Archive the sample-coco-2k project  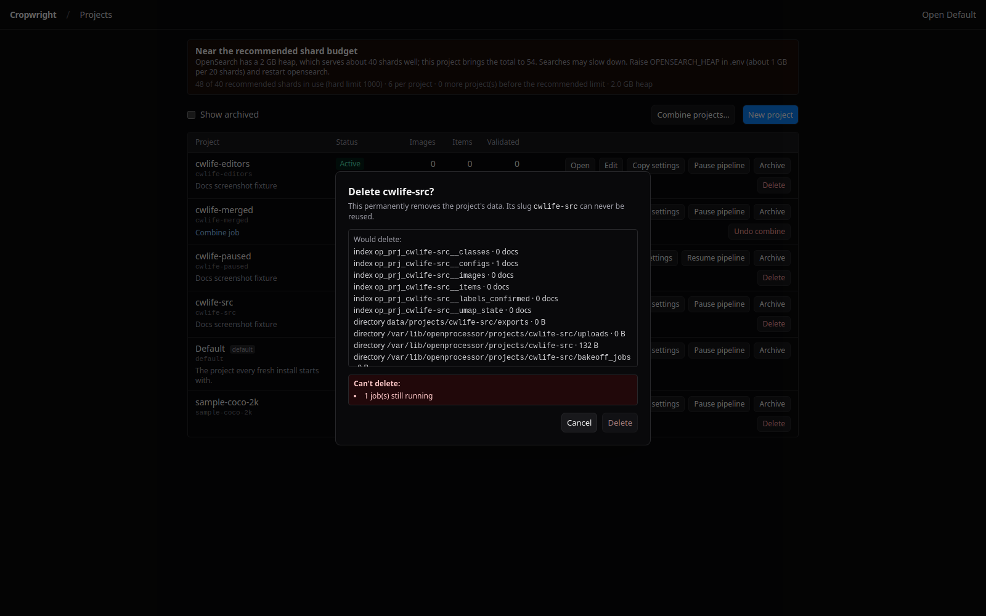click(772, 403)
